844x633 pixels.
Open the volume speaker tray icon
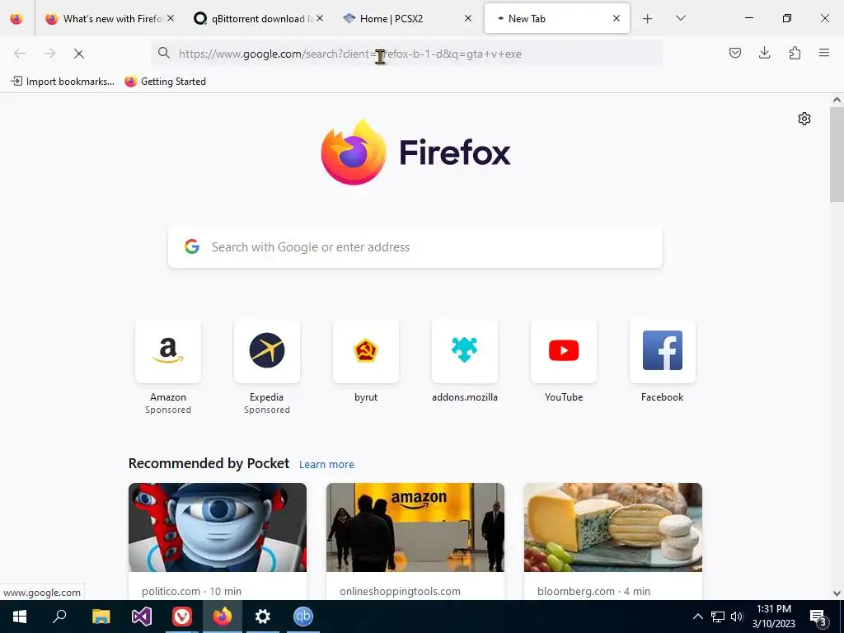pyautogui.click(x=737, y=617)
